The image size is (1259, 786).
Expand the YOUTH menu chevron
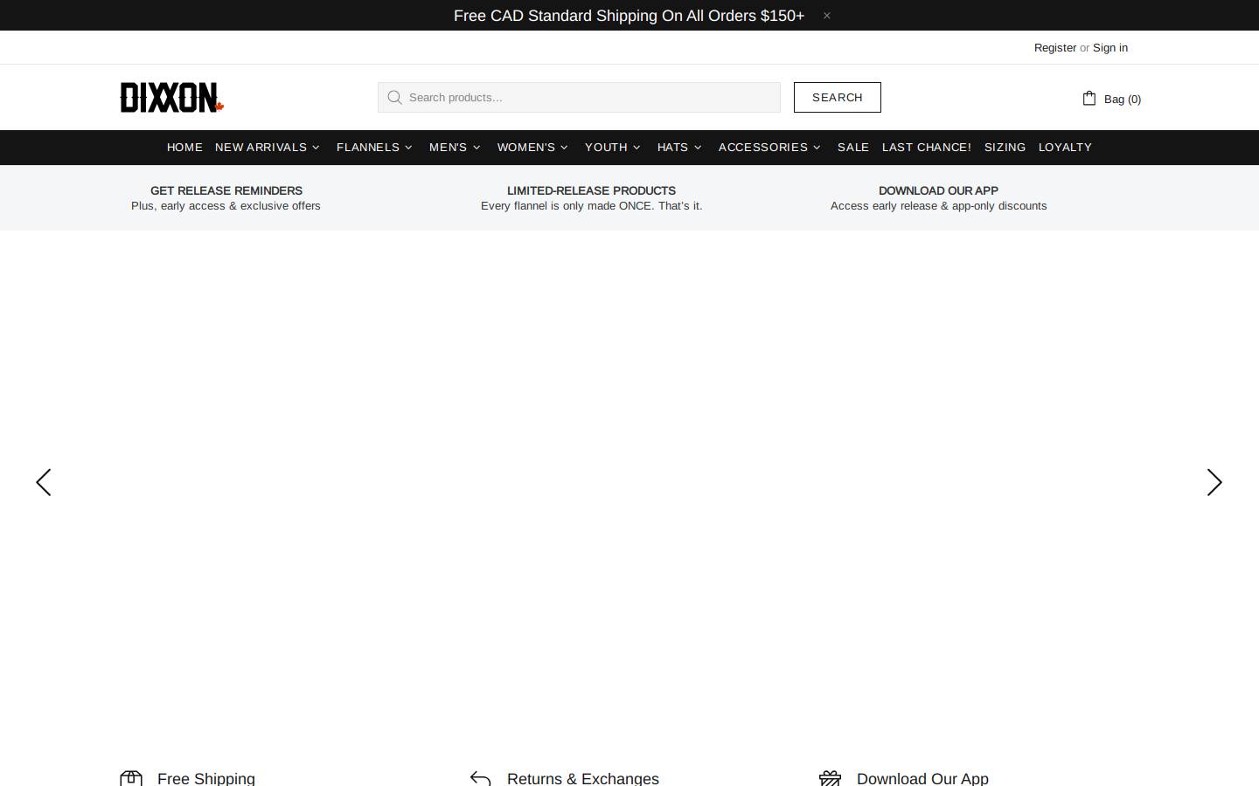[636, 148]
